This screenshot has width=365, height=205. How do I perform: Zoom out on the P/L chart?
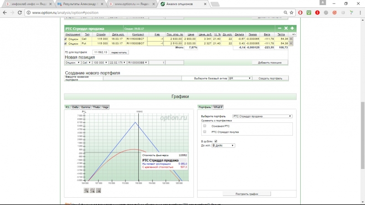click(93, 190)
